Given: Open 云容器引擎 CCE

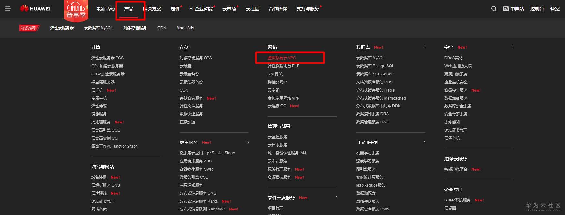Looking at the screenshot, I should [x=106, y=130].
